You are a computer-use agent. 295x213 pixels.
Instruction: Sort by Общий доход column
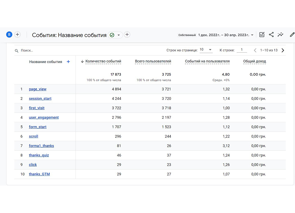(254, 61)
